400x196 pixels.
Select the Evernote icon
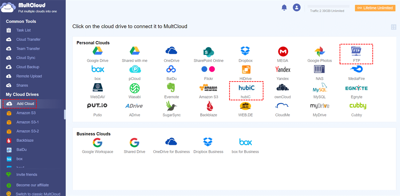click(x=171, y=88)
